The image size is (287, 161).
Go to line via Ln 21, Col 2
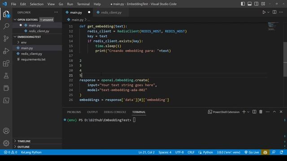click(147, 152)
